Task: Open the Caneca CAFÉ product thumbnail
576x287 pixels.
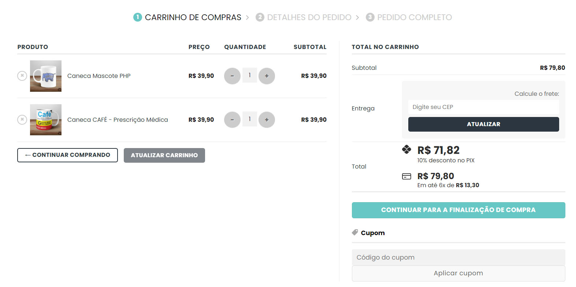Action: click(x=45, y=120)
